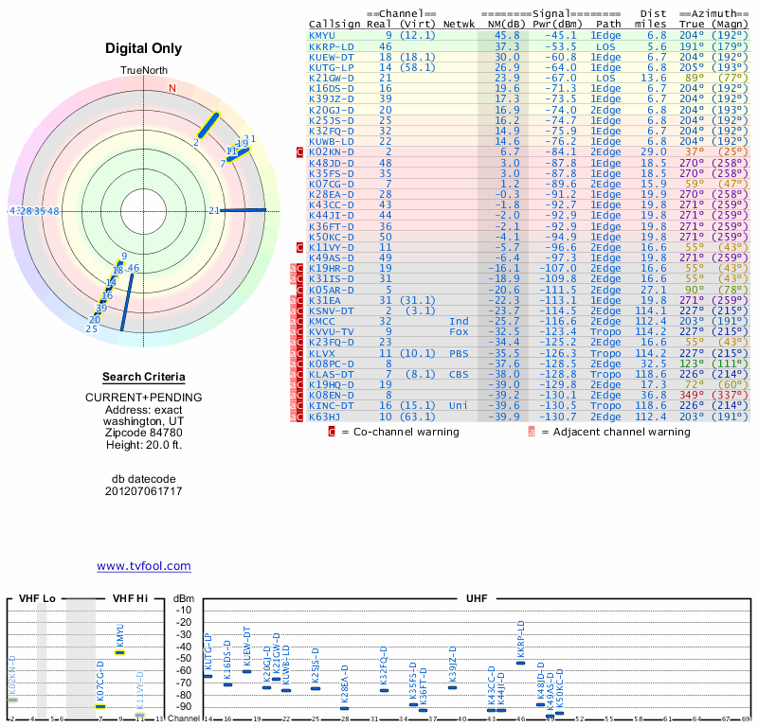Select the KMYU callsign in the table
The image size is (758, 727).
(322, 35)
